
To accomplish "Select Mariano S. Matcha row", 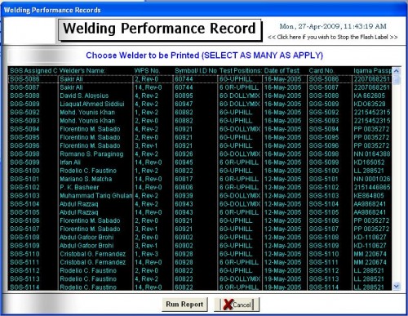I will click(x=200, y=179).
